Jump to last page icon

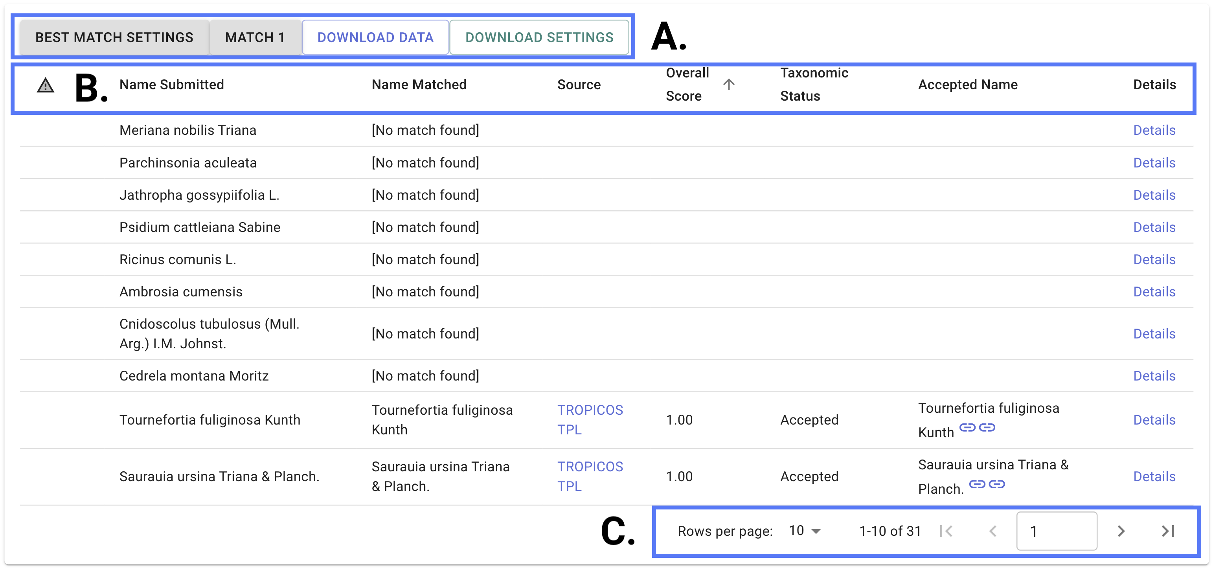point(1168,531)
